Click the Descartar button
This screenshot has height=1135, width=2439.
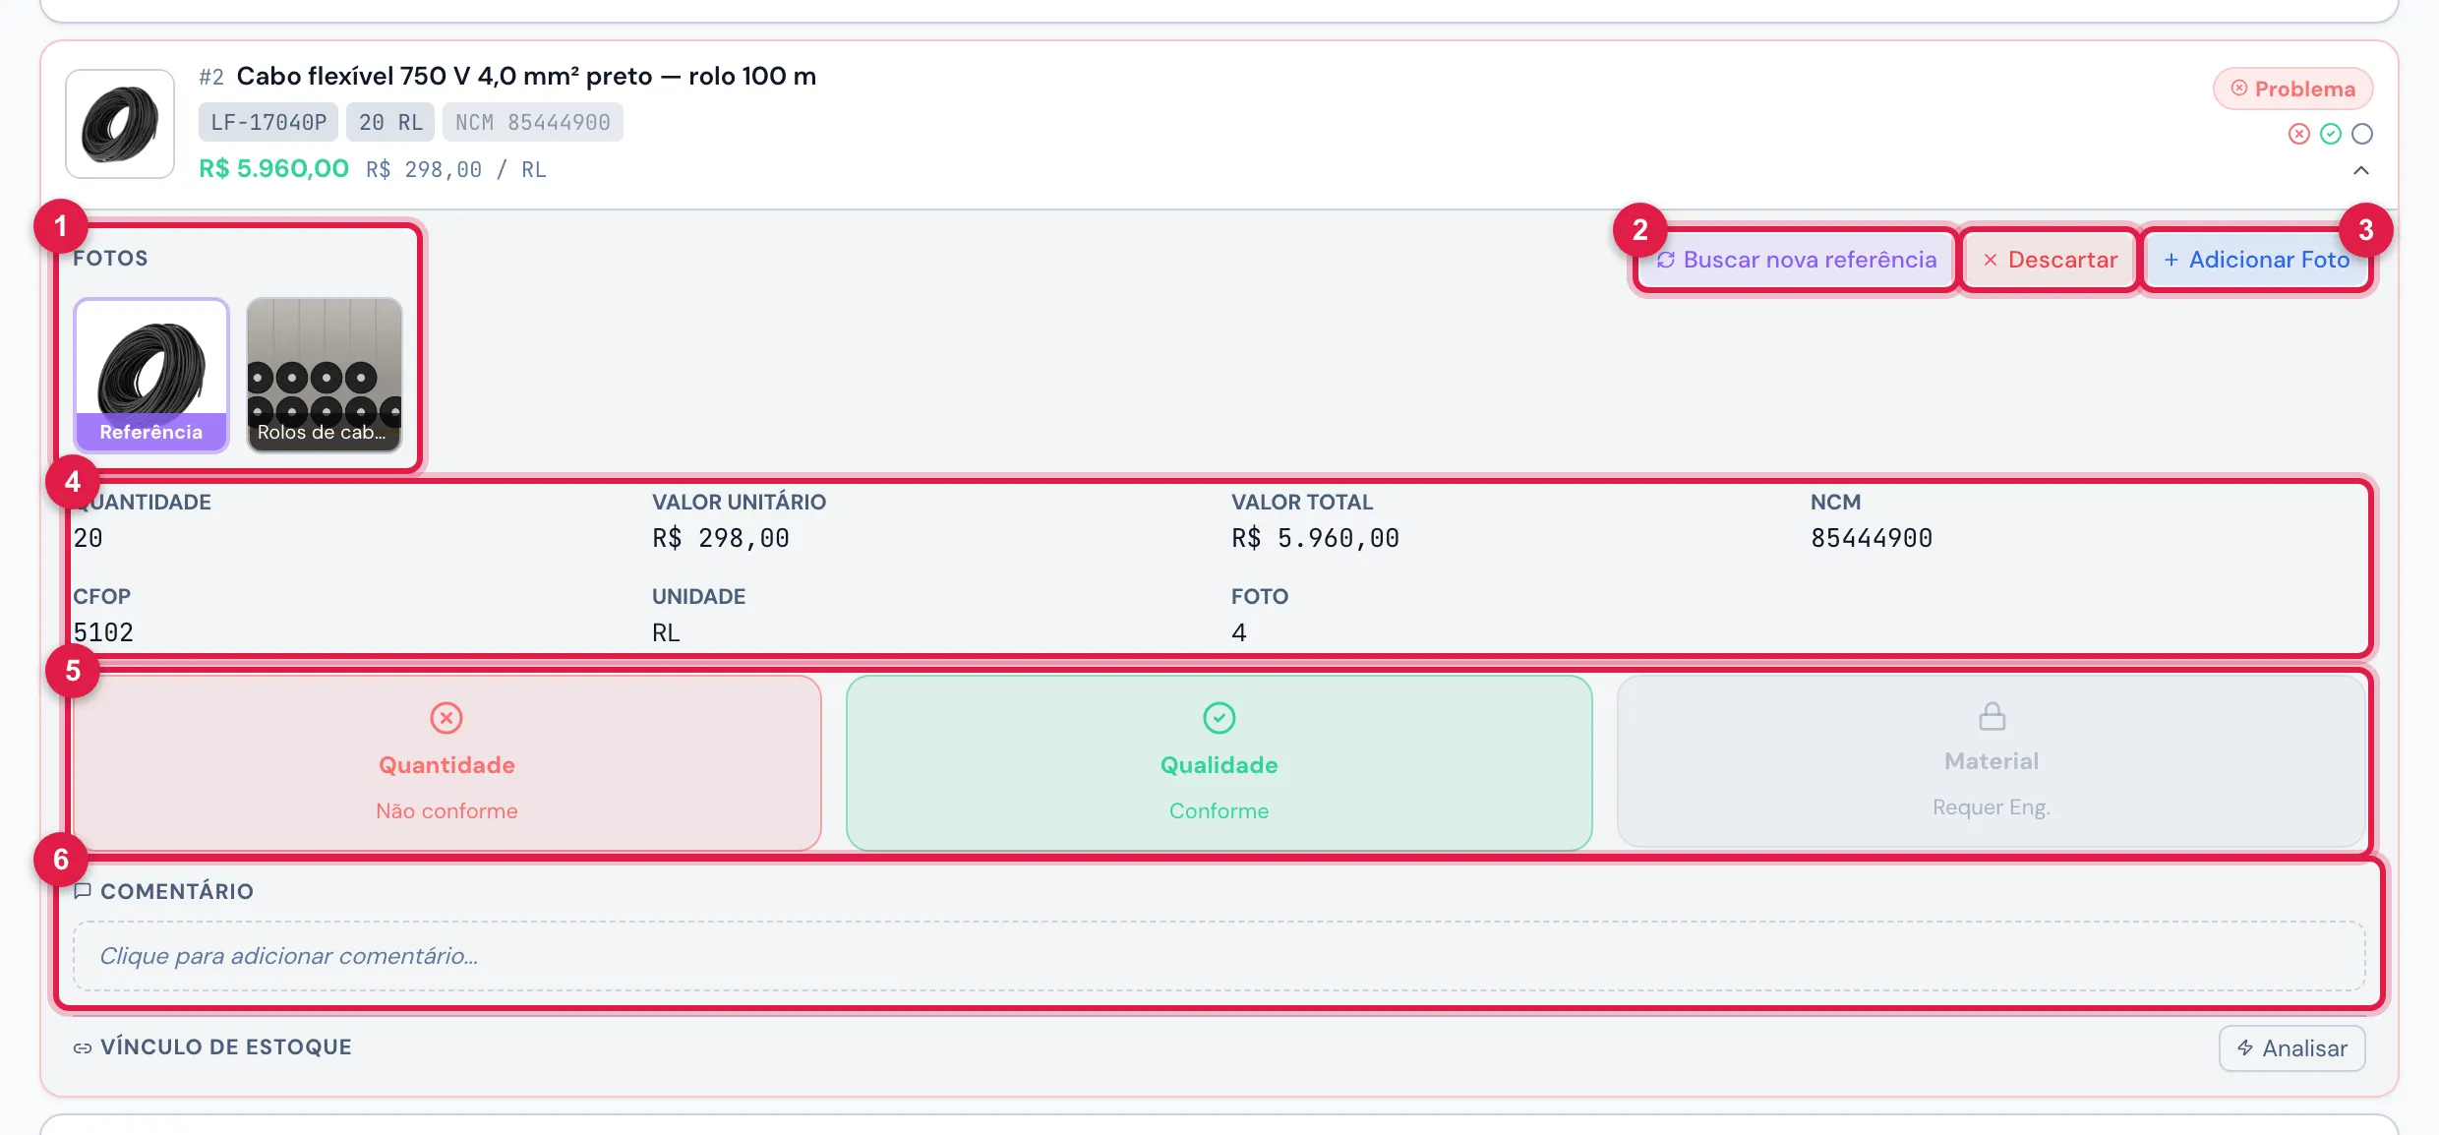click(x=2050, y=260)
